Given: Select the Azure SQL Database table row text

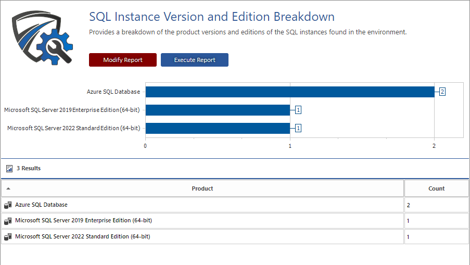Looking at the screenshot, I should [41, 205].
